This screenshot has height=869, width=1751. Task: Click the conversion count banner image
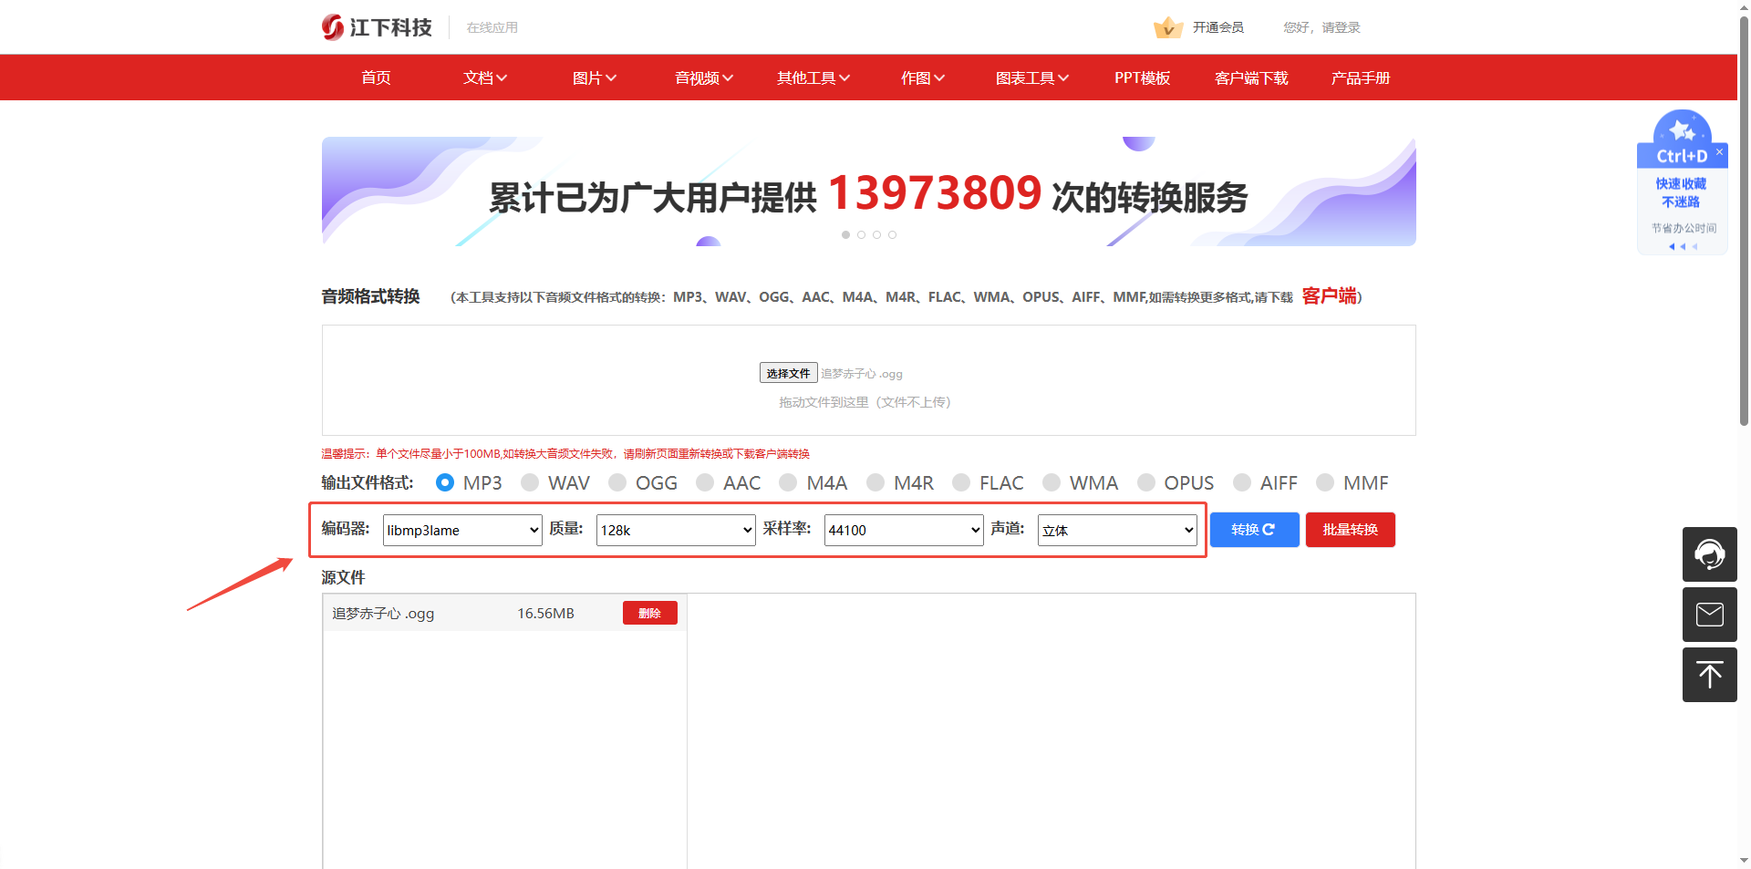tap(868, 191)
